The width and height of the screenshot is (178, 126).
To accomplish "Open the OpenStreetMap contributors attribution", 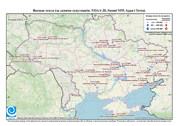I will tap(153, 118).
